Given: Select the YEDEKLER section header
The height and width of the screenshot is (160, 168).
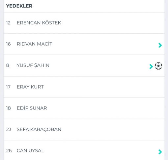Looking at the screenshot, I should tap(19, 6).
